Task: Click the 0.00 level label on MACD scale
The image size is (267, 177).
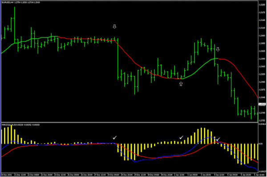Action: 260,144
